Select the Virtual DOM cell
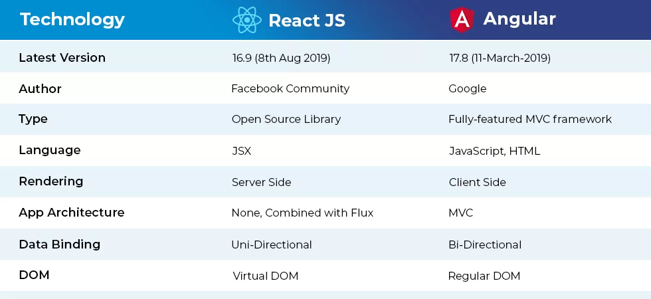 (x=266, y=276)
